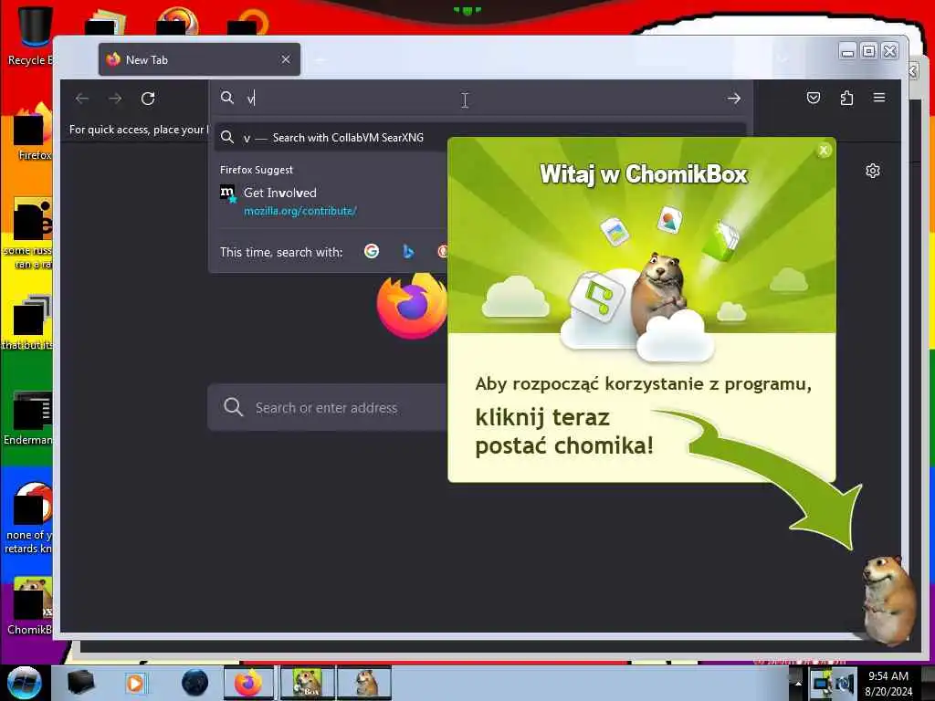Open the ChomikBox desktop shortcut
Screen dimensions: 935x701
(x=30, y=605)
